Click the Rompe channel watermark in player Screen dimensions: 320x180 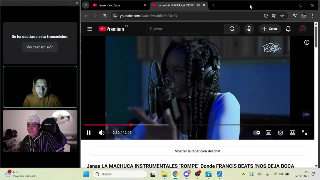pos(306,114)
